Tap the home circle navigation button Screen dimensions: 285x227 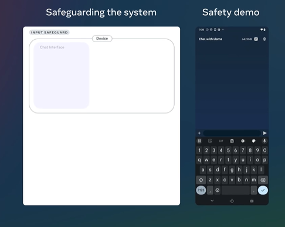point(232,201)
